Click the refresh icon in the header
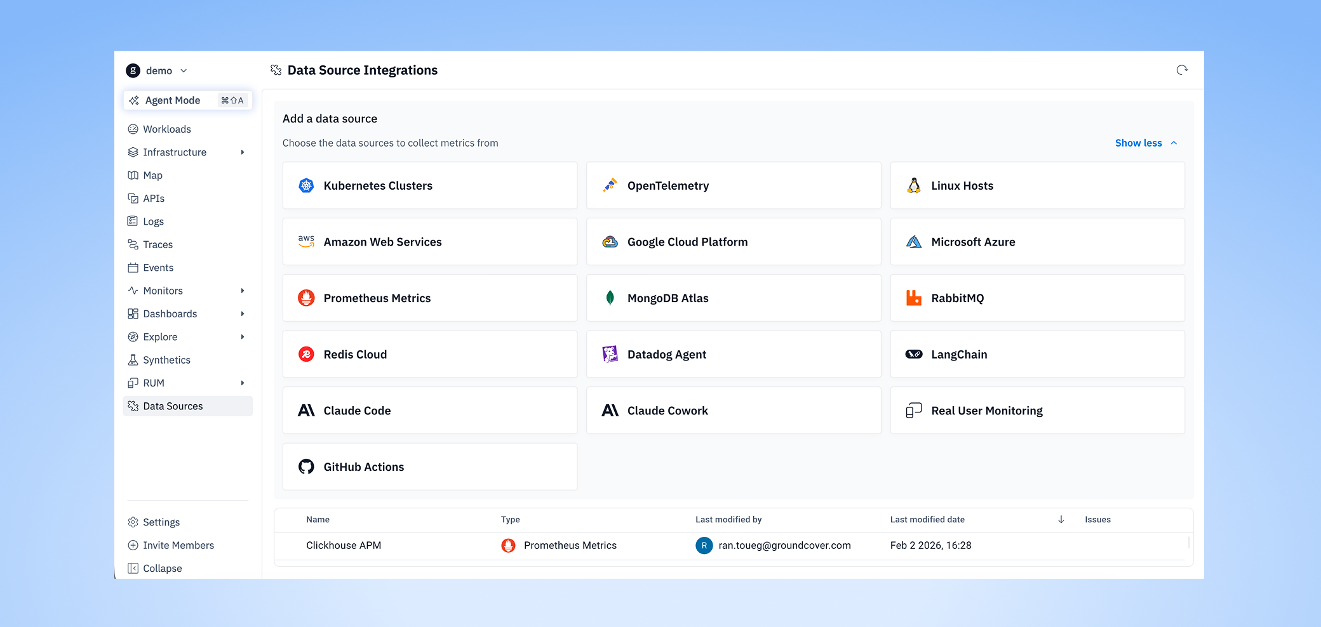Screen dimensions: 1321x627 (1182, 70)
